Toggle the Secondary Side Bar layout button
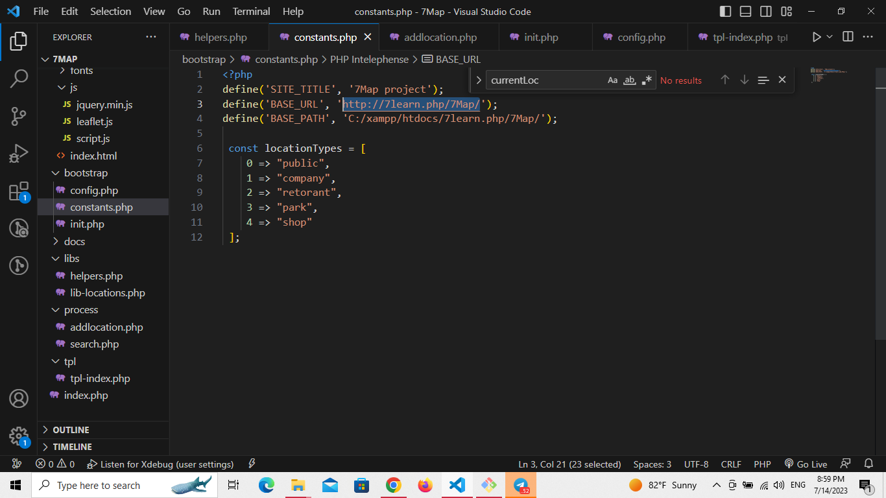886x498 pixels. (x=766, y=12)
